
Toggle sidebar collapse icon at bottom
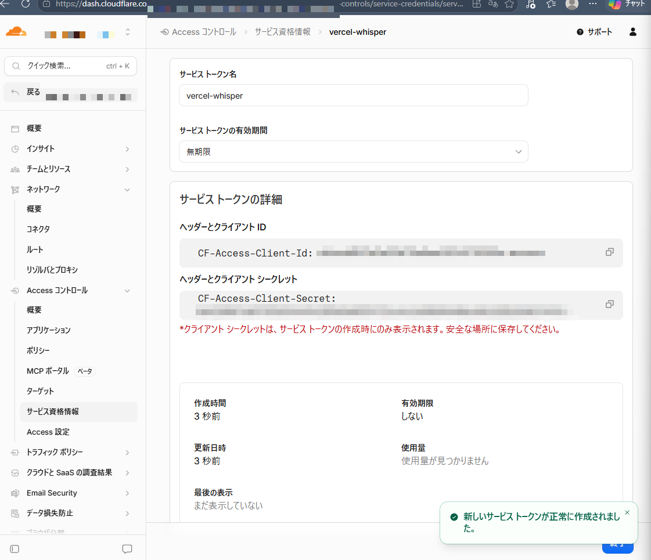click(15, 549)
